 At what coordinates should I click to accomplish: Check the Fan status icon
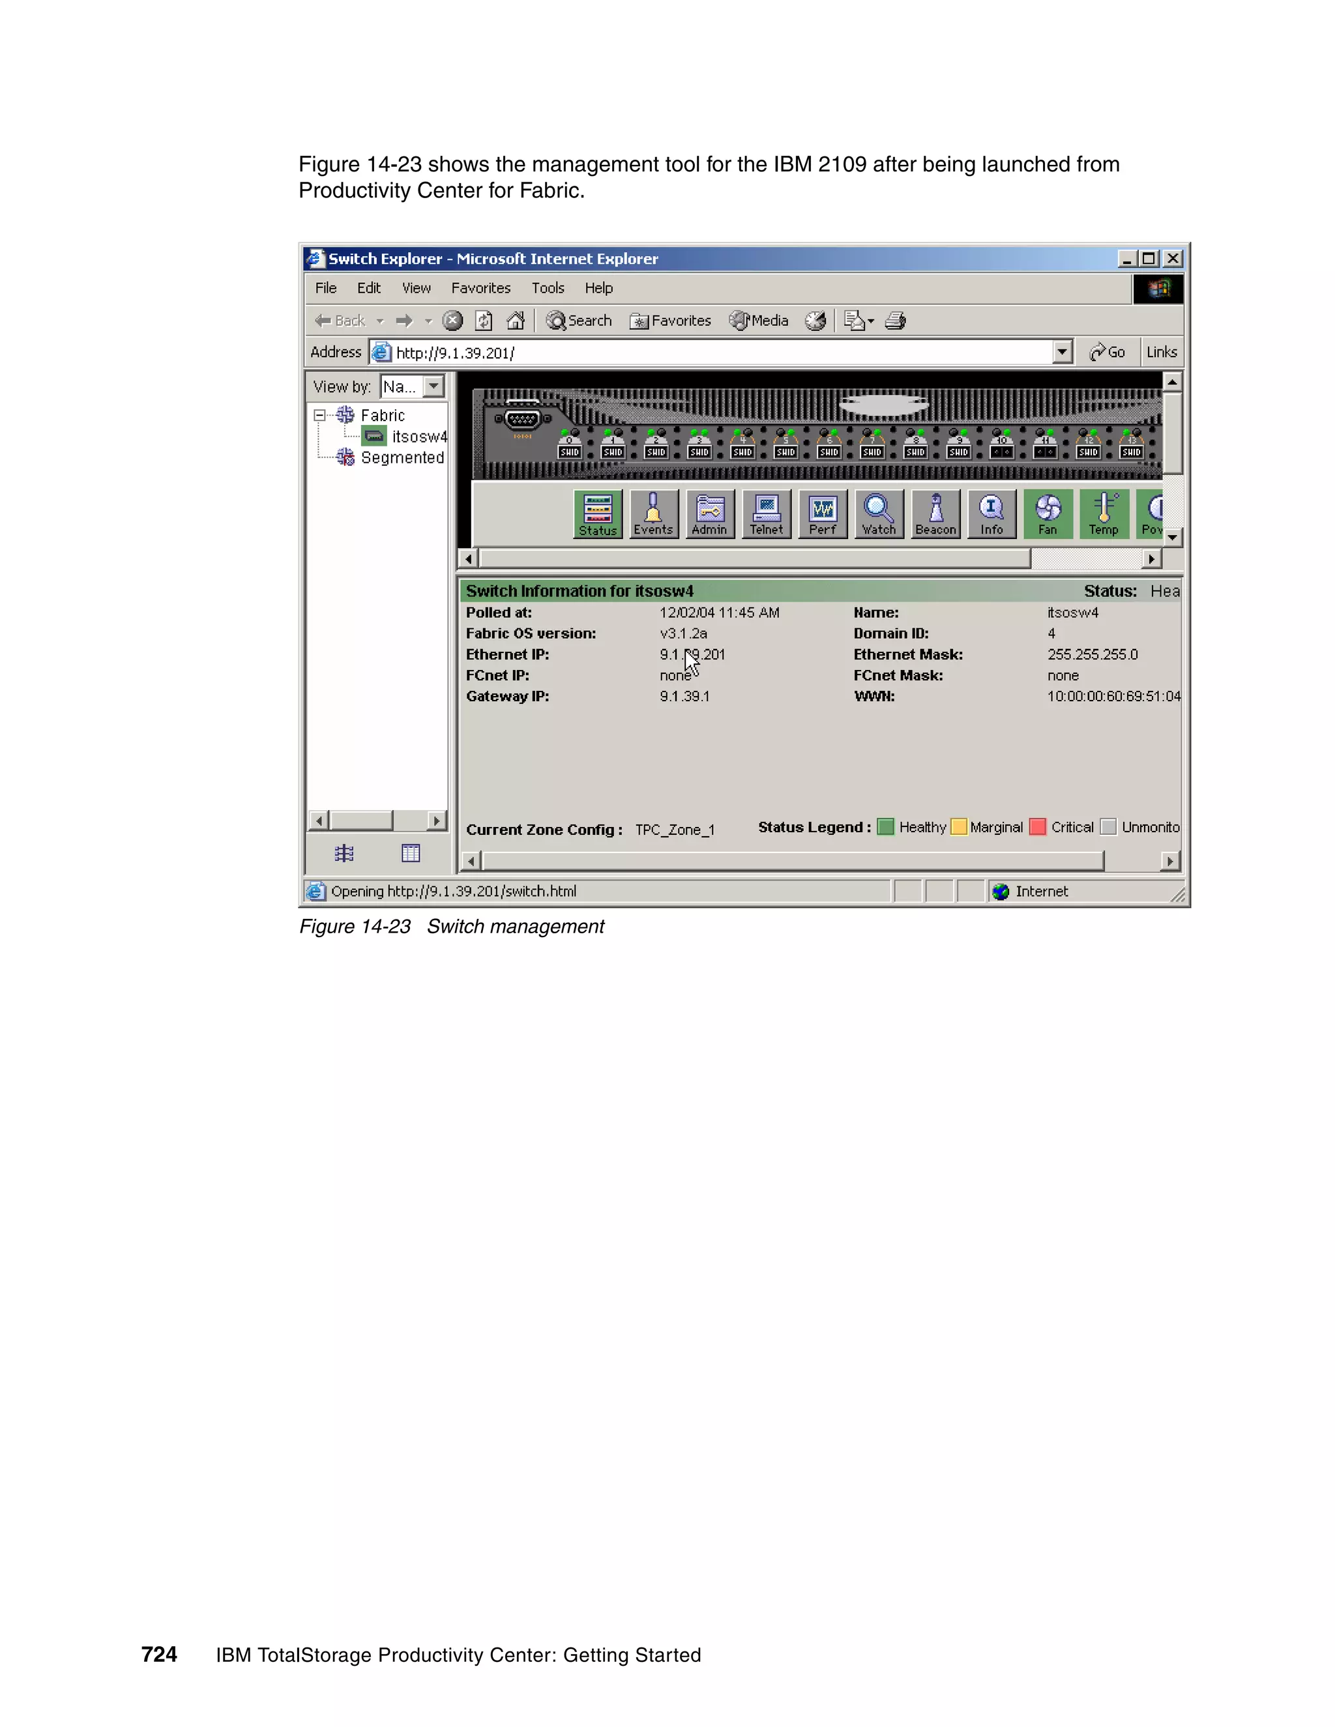[1048, 514]
